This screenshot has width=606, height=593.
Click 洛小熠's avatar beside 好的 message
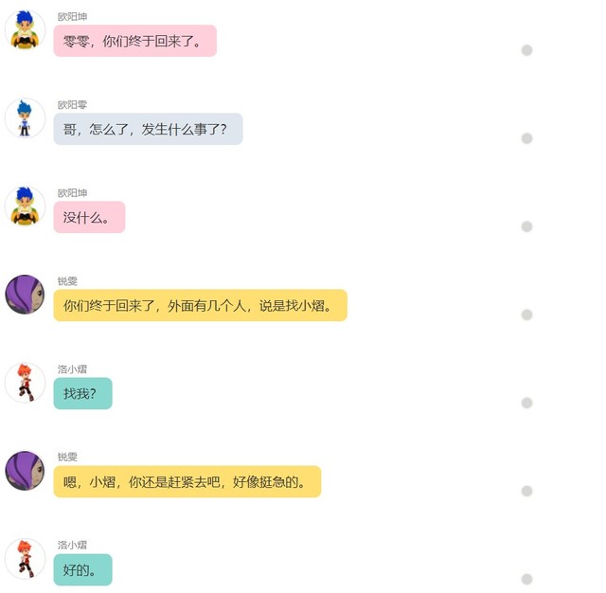click(x=25, y=559)
